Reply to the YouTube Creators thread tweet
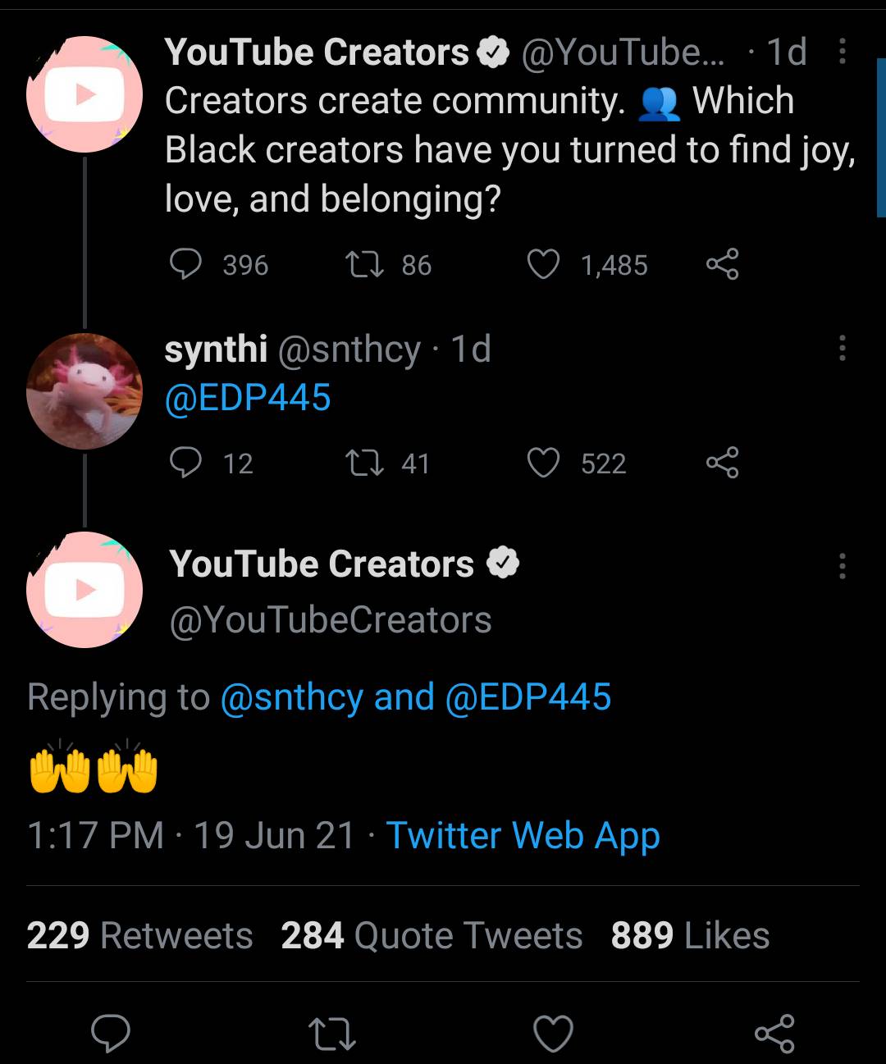 click(187, 263)
